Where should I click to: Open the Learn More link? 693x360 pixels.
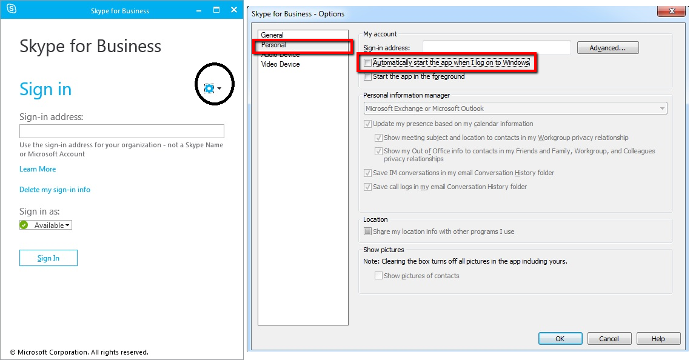pyautogui.click(x=38, y=169)
